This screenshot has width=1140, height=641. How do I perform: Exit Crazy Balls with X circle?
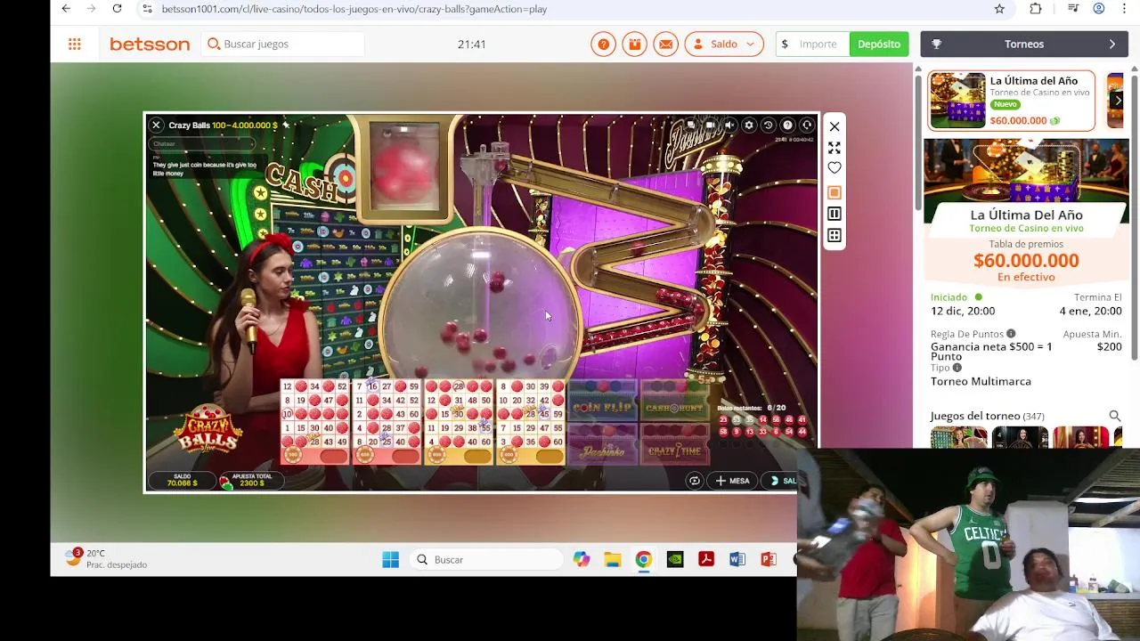pyautogui.click(x=156, y=126)
